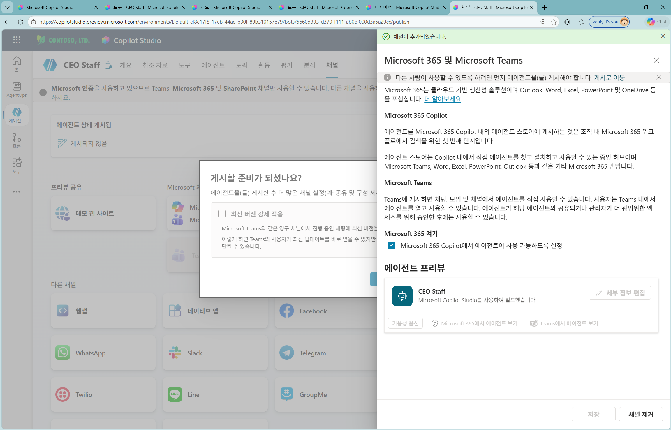Click the 게시로 이동 link

click(610, 77)
